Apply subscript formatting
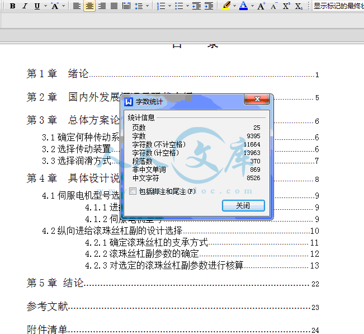Viewport: 364px width, 334px height. click(299, 6)
